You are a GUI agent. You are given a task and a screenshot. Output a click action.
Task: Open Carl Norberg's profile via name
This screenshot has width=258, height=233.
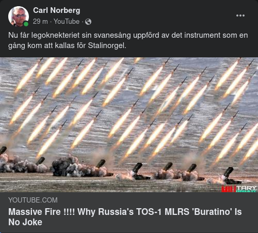tap(57, 10)
